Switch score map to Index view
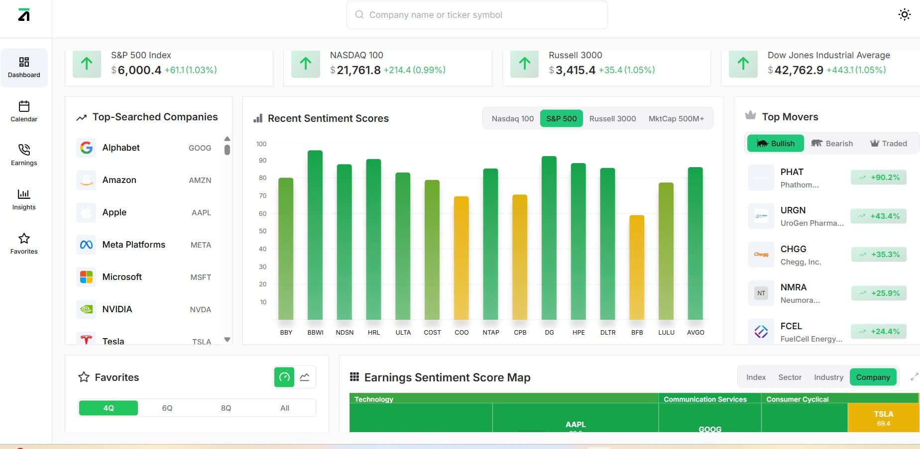The image size is (920, 449). tap(756, 377)
